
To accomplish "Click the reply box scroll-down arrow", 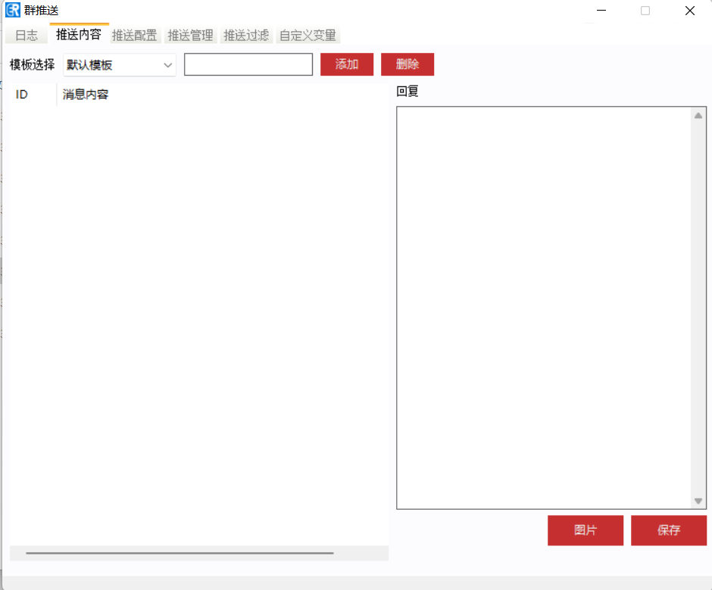I will point(698,501).
